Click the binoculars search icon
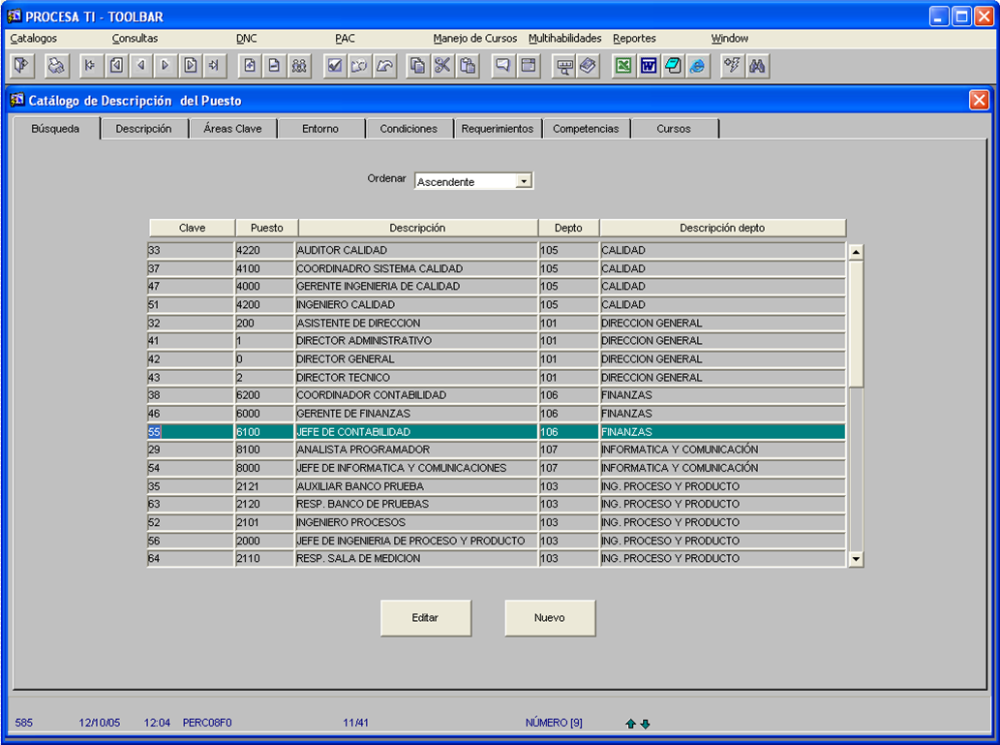The width and height of the screenshot is (1000, 745). tap(757, 66)
